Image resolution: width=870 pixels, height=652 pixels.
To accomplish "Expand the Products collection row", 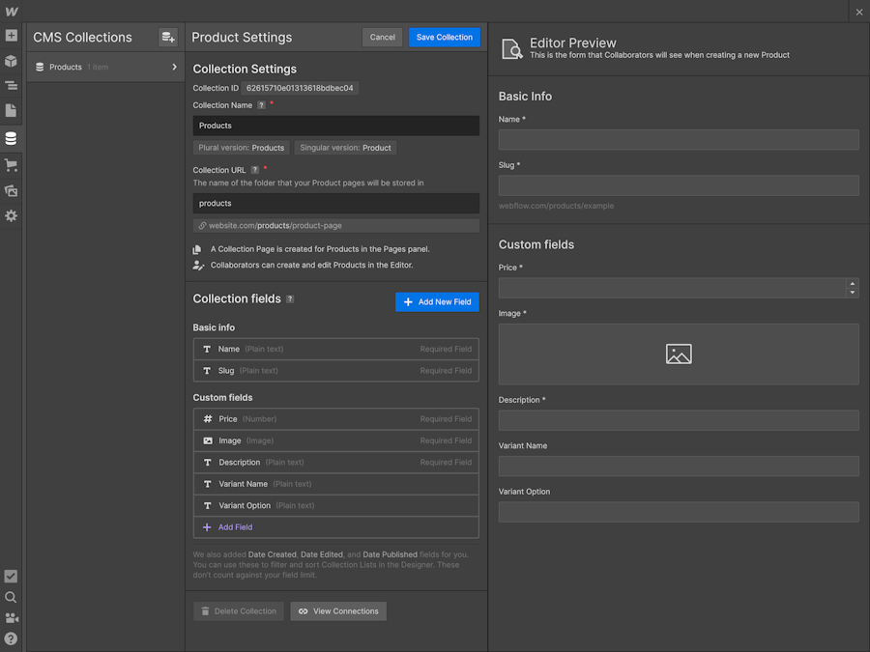I will (175, 67).
